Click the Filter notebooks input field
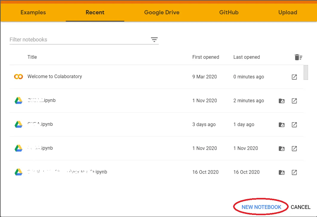 point(60,39)
